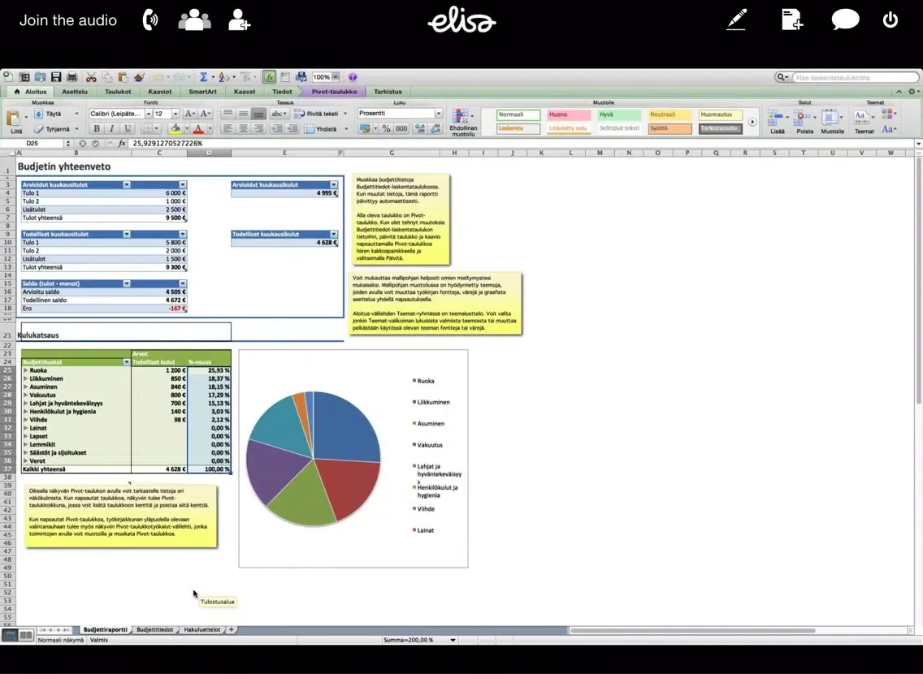Open the Budjettitiedot sheet tab

point(155,629)
